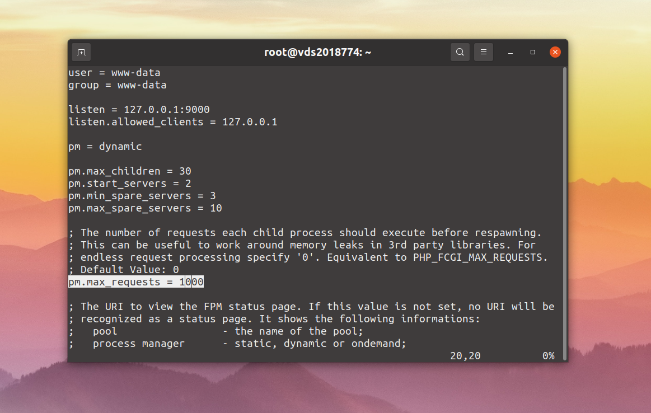Minimize the terminal window
Image resolution: width=651 pixels, height=413 pixels.
(511, 52)
